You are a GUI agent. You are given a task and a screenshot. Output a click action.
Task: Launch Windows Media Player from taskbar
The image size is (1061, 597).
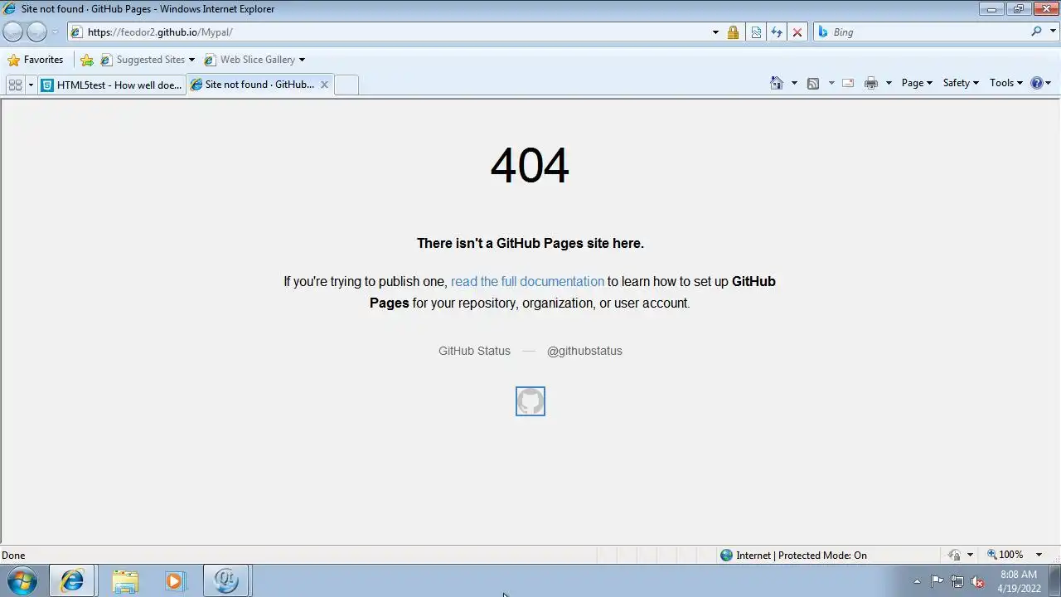tap(175, 581)
